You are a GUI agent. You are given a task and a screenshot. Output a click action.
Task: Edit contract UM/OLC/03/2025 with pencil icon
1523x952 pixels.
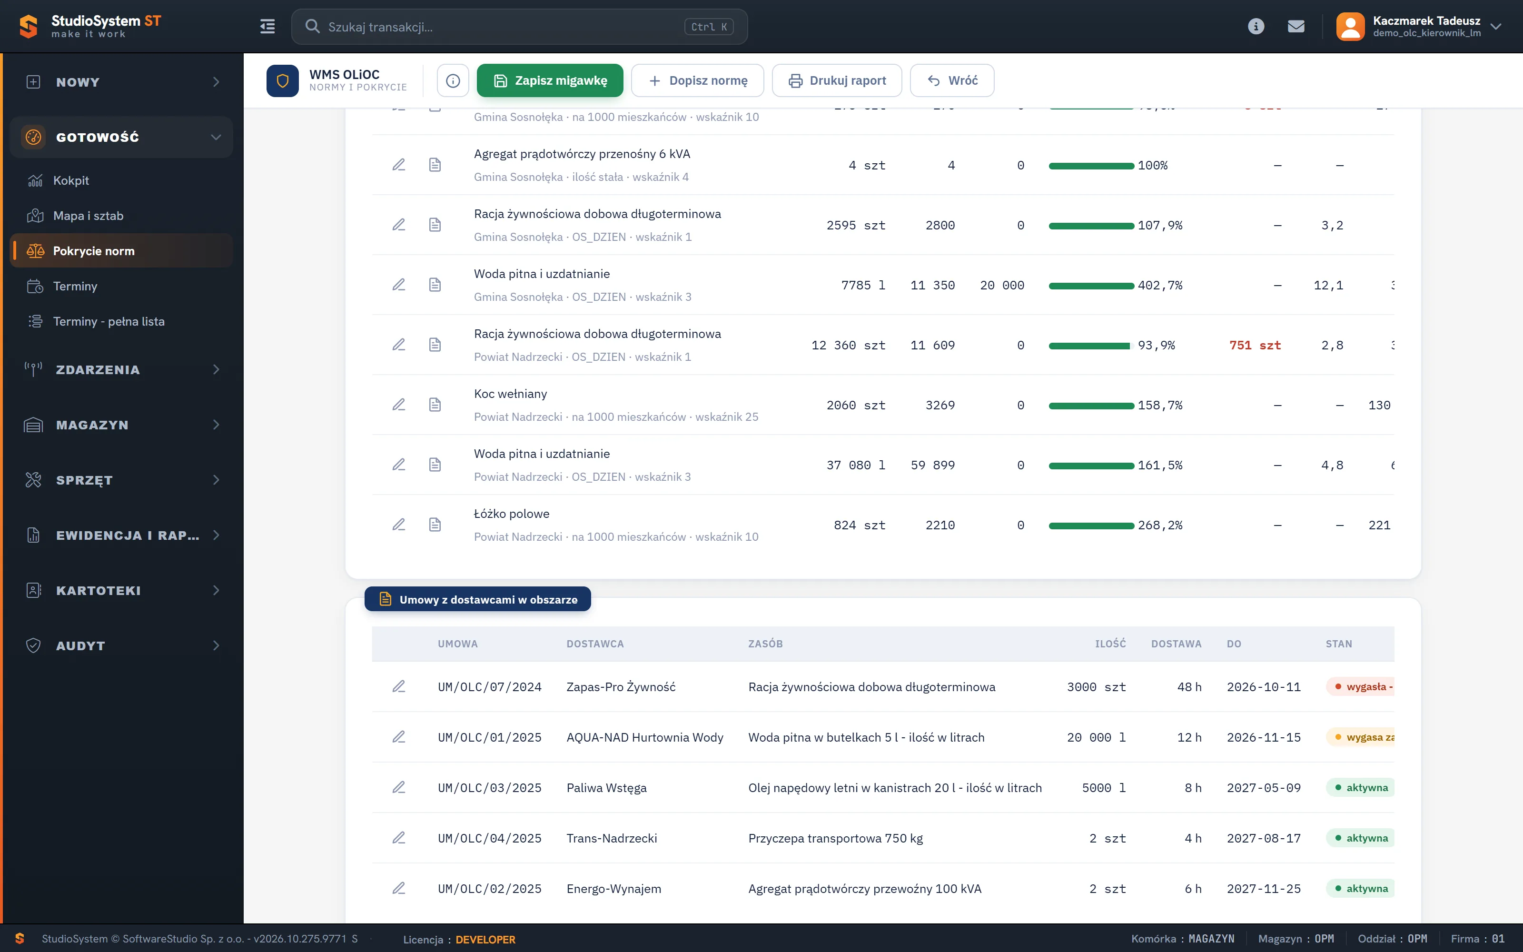[399, 788]
